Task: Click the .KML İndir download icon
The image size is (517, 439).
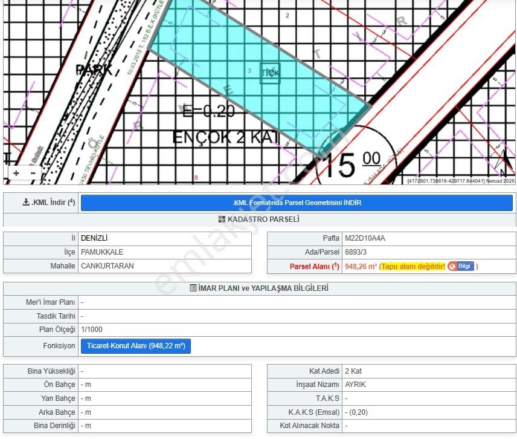Action: (26, 203)
